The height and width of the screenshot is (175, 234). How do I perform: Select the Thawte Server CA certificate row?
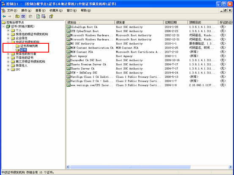[147, 68]
